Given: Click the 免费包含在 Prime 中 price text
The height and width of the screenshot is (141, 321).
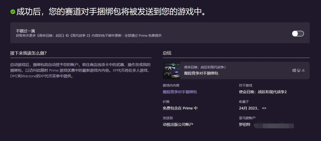Looking at the screenshot, I should coord(180,108).
